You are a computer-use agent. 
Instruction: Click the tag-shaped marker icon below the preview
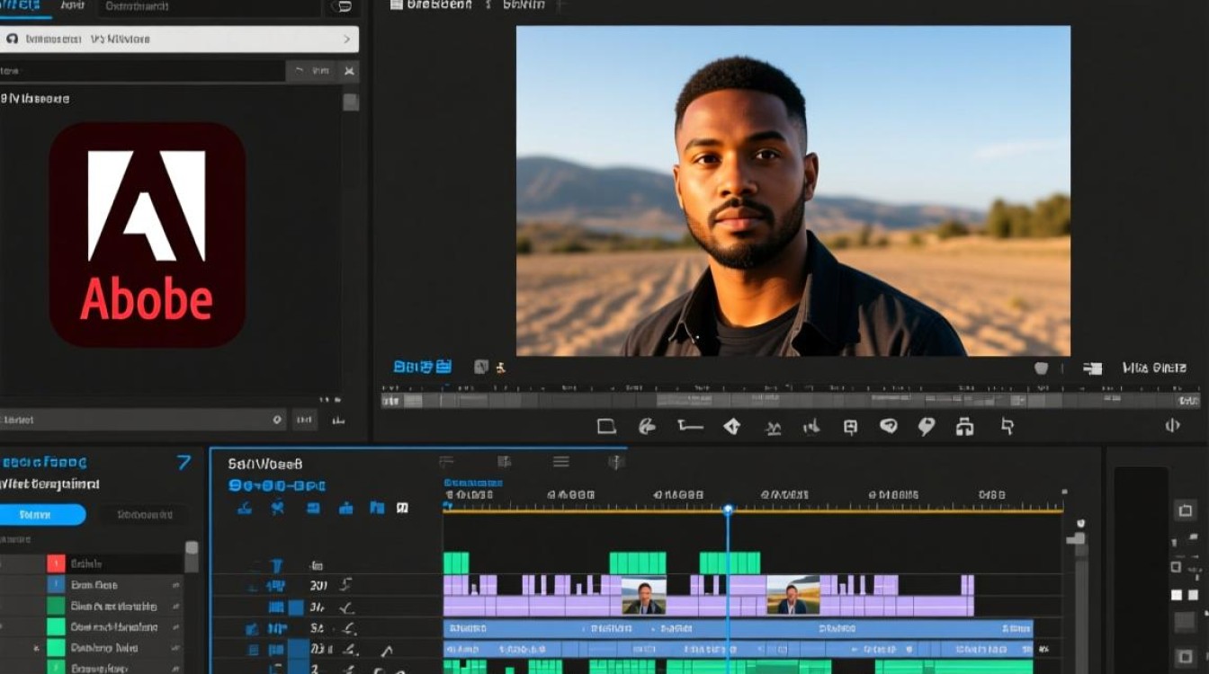(x=926, y=426)
